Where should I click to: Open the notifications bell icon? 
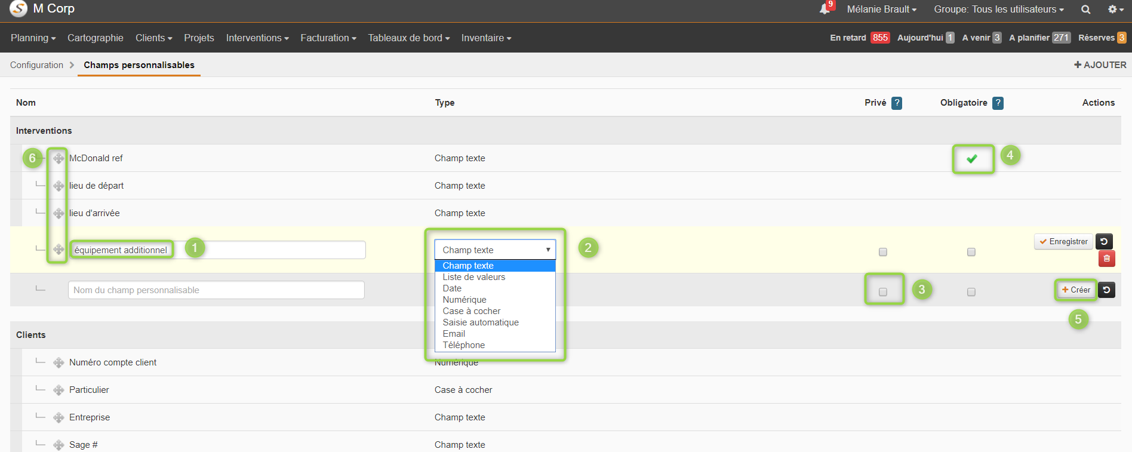[825, 9]
